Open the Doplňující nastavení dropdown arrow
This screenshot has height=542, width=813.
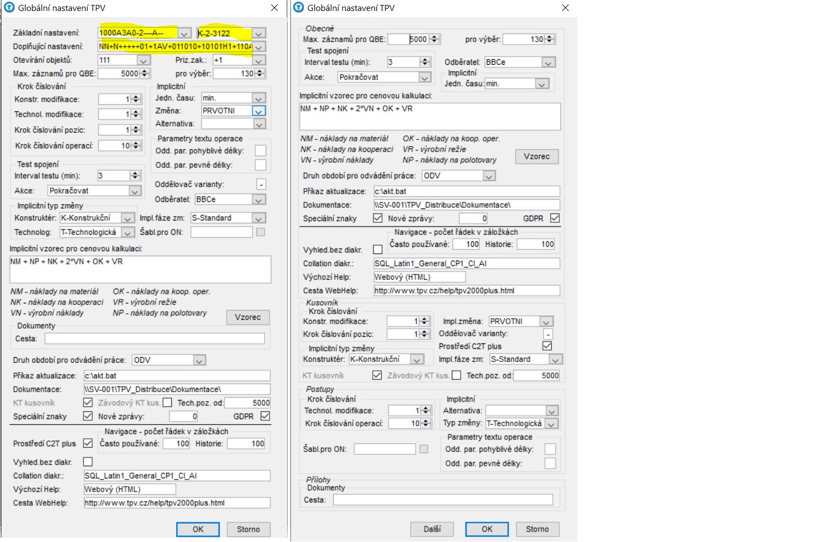[x=259, y=47]
